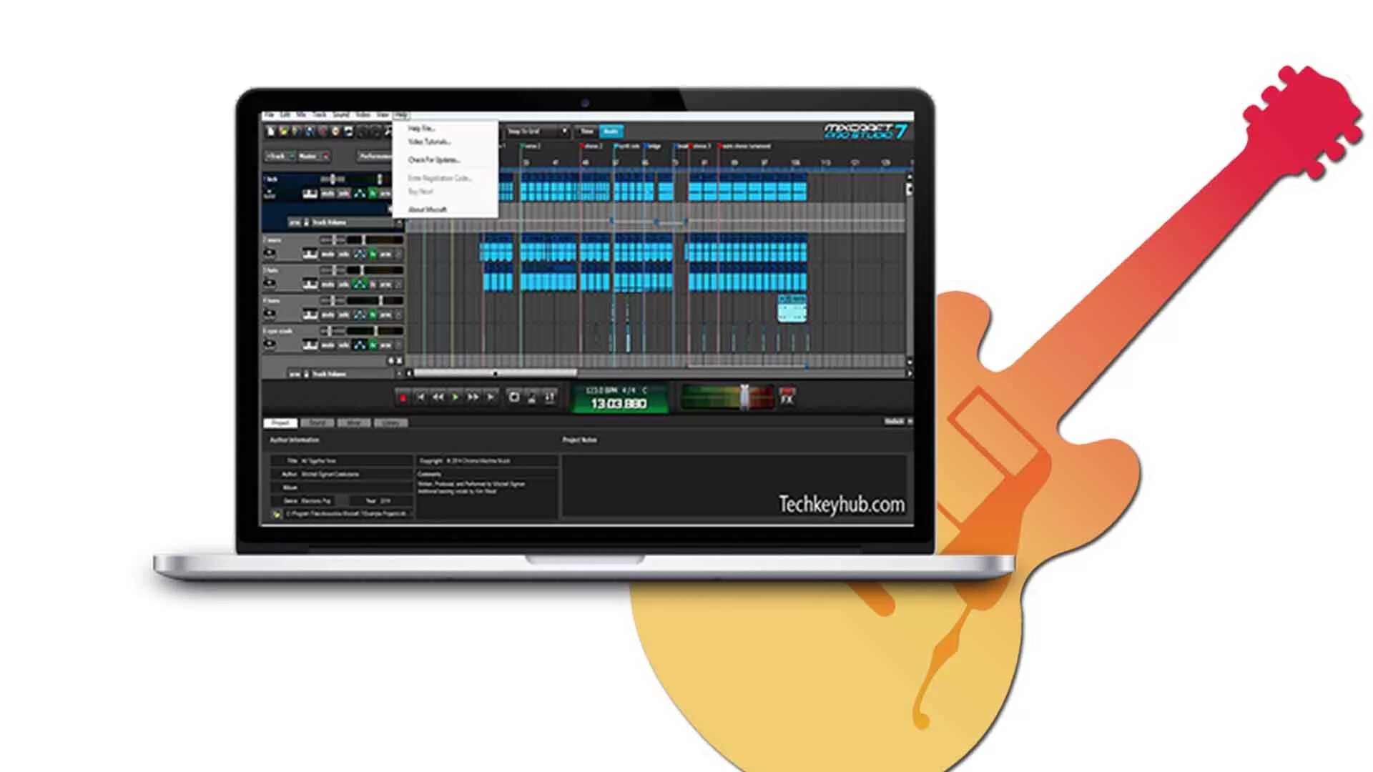Solo the second track

(x=344, y=254)
